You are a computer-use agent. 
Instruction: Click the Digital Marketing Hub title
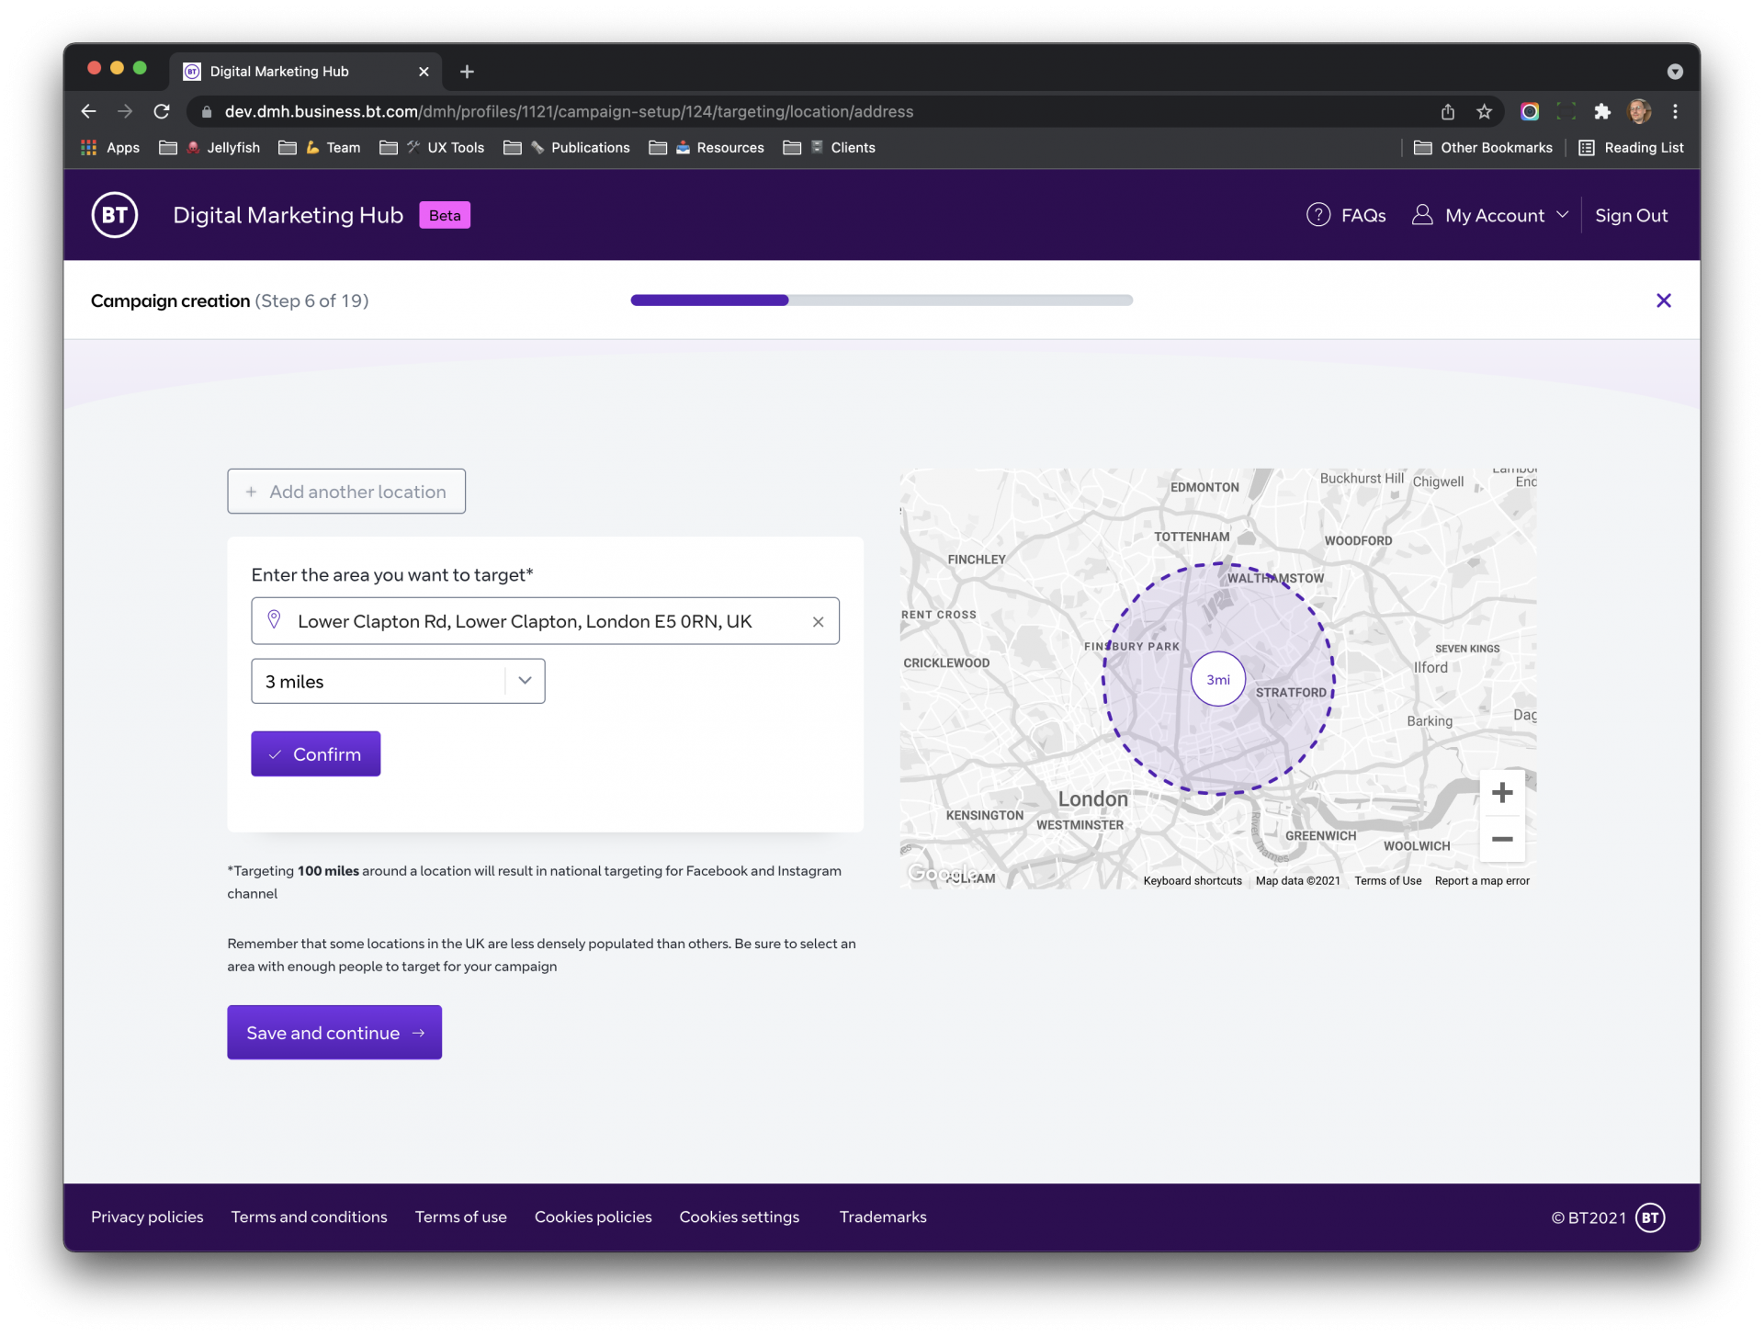coord(288,215)
